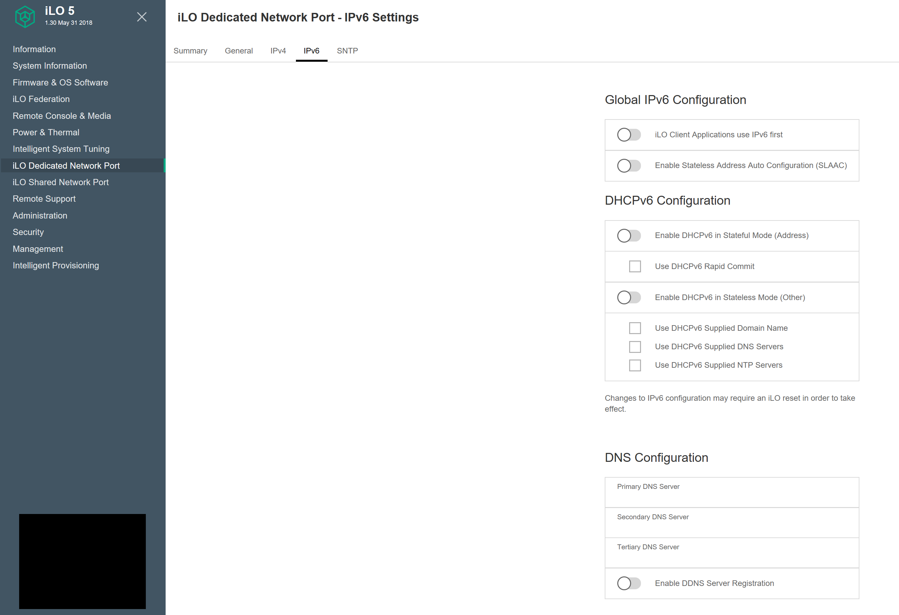This screenshot has height=615, width=899.
Task: Toggle iLO Client Applications use IPv6 first
Action: [x=628, y=135]
